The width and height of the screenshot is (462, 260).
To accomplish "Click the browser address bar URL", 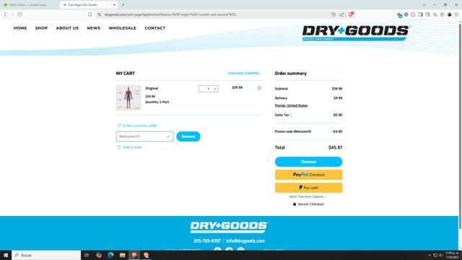I will pos(170,14).
